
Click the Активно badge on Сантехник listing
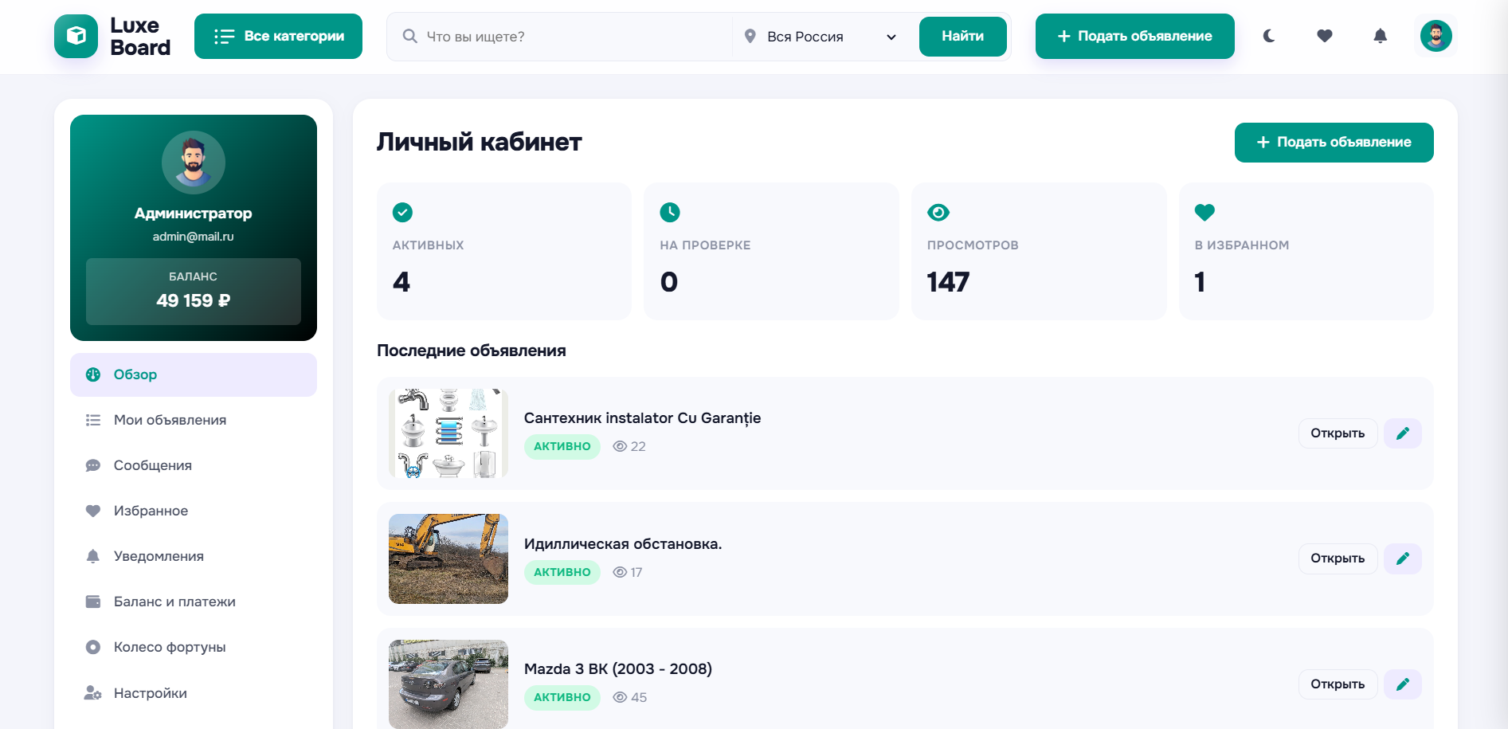[x=562, y=446]
